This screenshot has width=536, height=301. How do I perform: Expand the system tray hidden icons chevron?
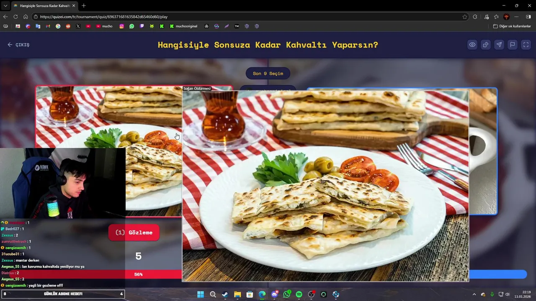pyautogui.click(x=474, y=294)
